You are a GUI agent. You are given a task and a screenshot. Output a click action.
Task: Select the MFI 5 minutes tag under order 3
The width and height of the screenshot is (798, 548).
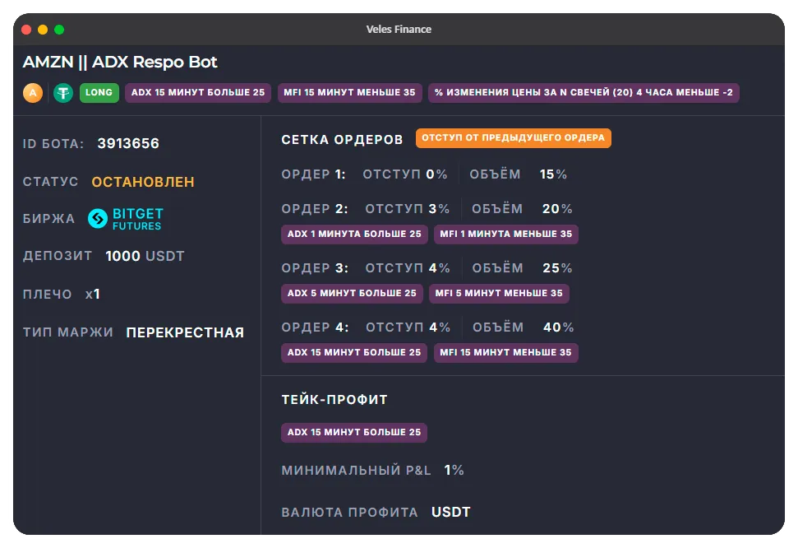(x=499, y=294)
